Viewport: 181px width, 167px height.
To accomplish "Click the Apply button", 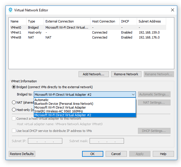I will (x=140, y=154).
